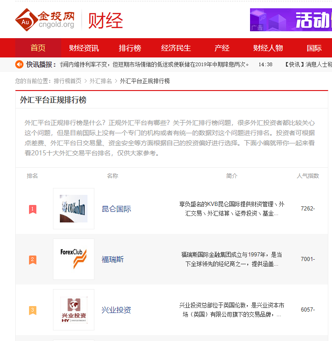
Task: Go to the 首页 navigation tab
Action: (38, 48)
